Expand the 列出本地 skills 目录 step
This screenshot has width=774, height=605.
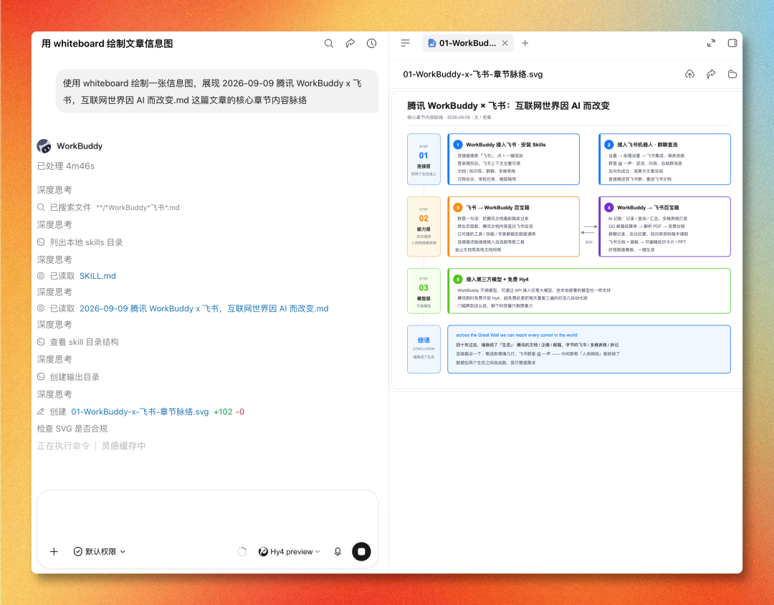coord(80,242)
